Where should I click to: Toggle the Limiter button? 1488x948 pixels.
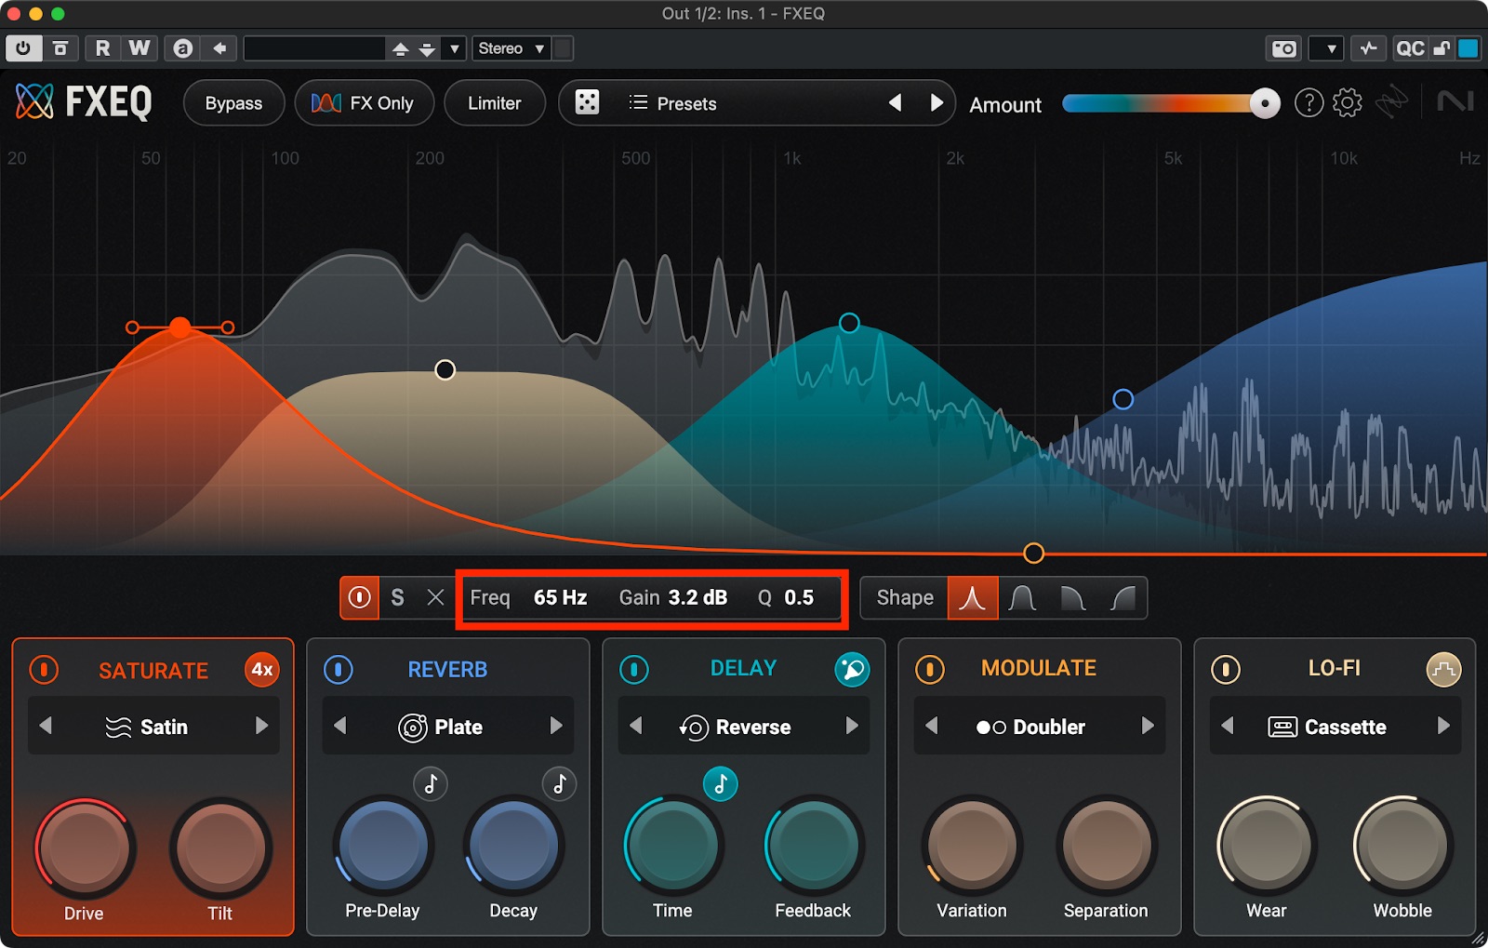click(x=494, y=103)
